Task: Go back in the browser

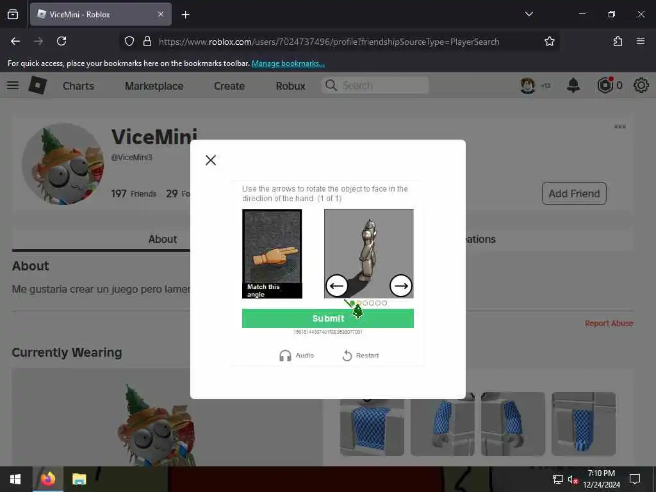Action: [15, 41]
